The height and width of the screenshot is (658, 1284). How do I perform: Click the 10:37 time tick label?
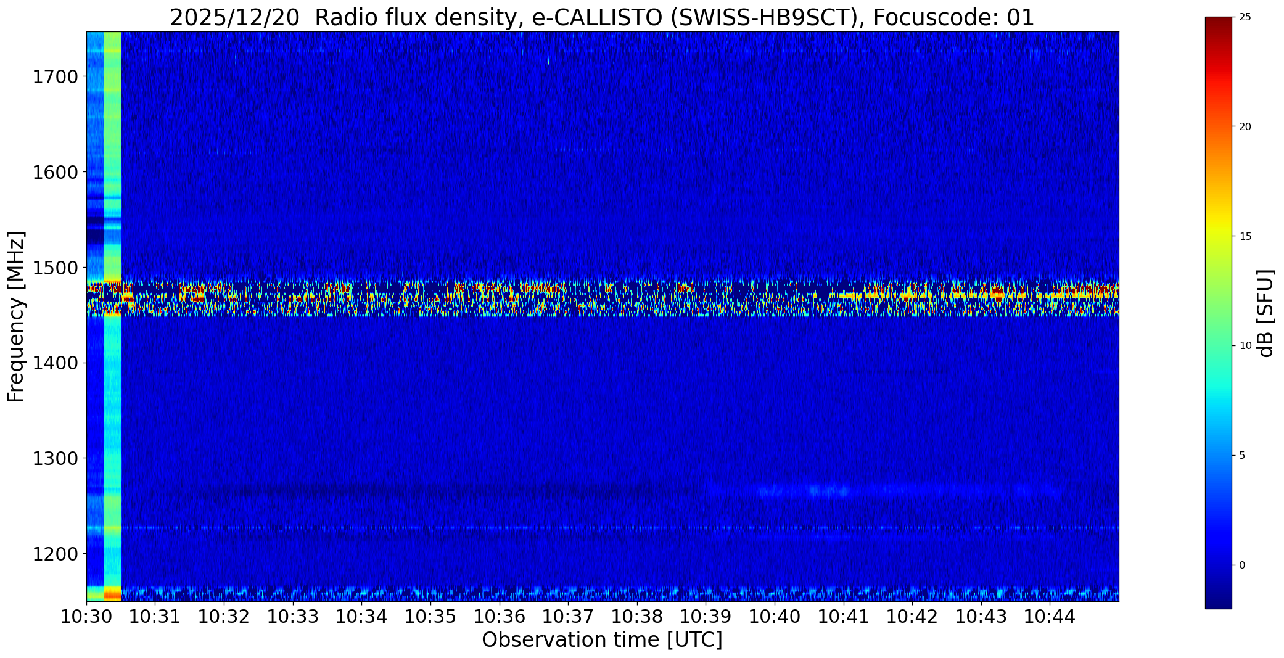[x=568, y=616]
